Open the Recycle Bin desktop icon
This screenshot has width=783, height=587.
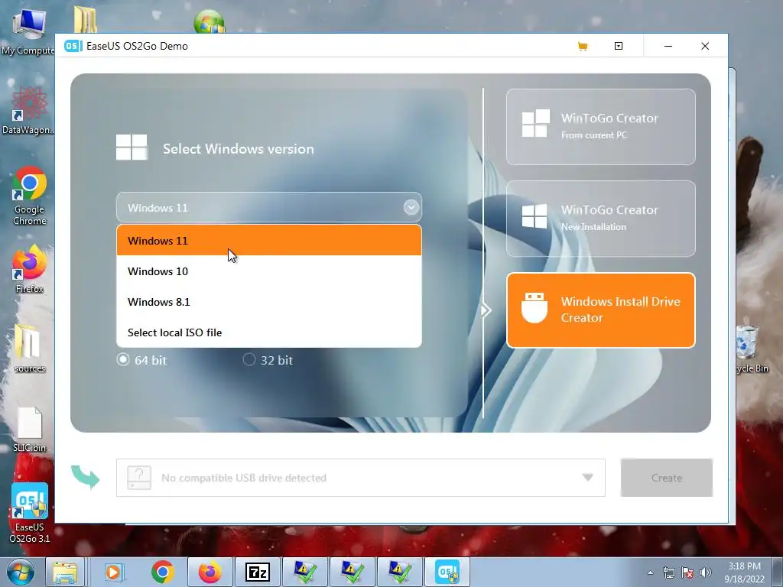coord(749,349)
